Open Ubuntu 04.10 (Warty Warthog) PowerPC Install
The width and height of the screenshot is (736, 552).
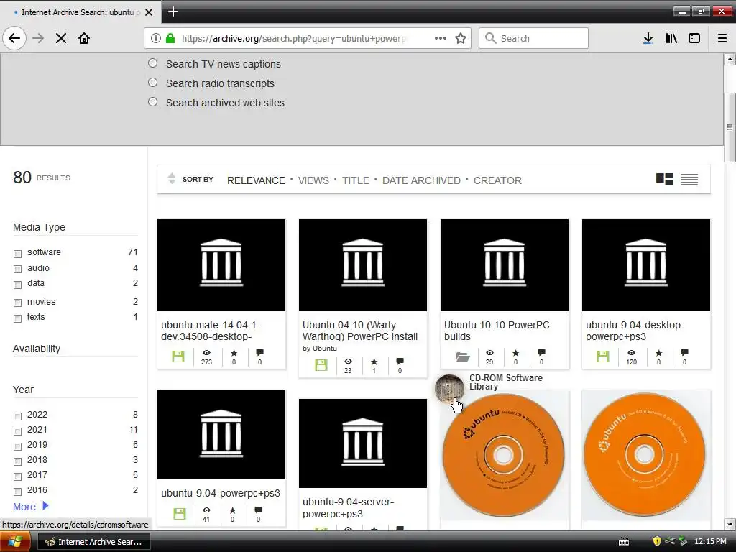[x=360, y=331]
